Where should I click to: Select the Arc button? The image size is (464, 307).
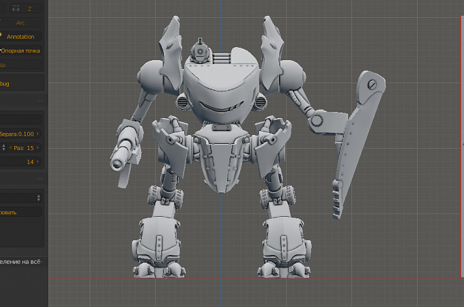point(20,23)
